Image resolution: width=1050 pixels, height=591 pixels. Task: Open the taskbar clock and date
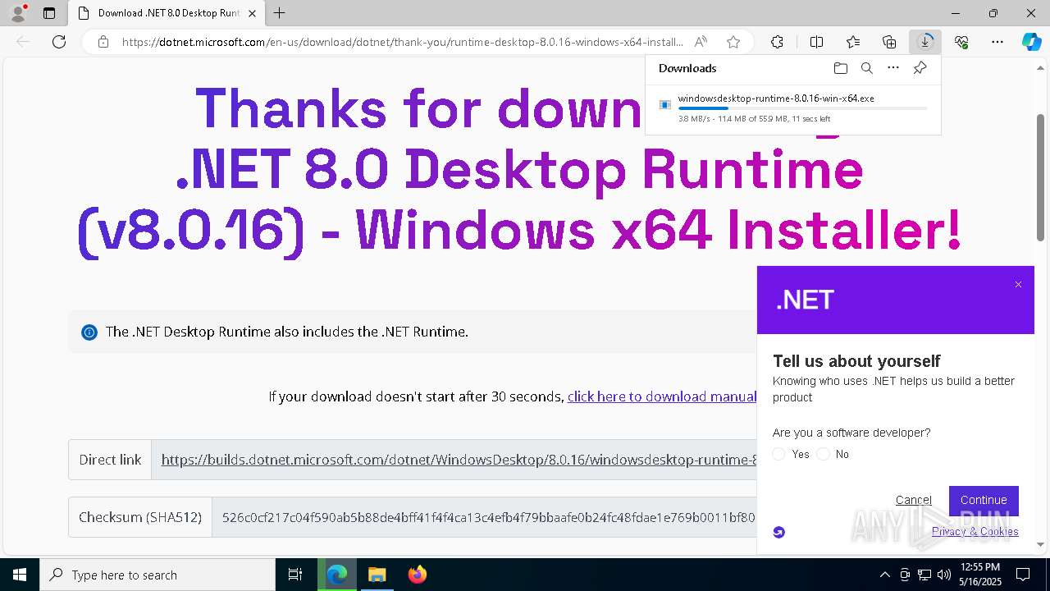pos(980,575)
